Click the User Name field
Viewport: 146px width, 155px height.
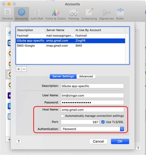click(x=92, y=95)
